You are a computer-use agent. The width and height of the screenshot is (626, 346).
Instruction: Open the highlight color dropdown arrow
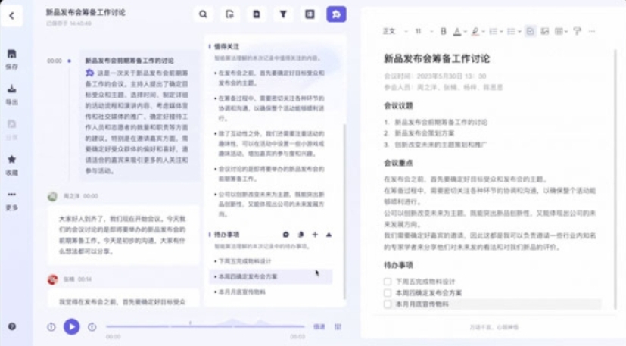click(x=484, y=32)
